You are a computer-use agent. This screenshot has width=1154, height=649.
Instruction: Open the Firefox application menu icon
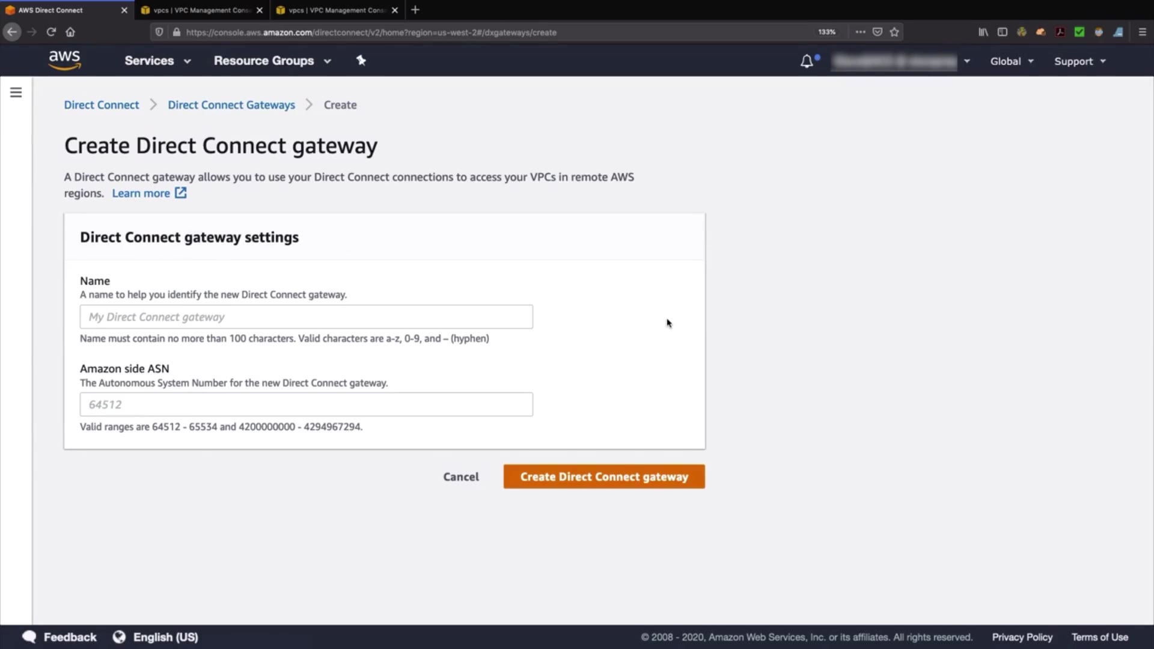1142,32
